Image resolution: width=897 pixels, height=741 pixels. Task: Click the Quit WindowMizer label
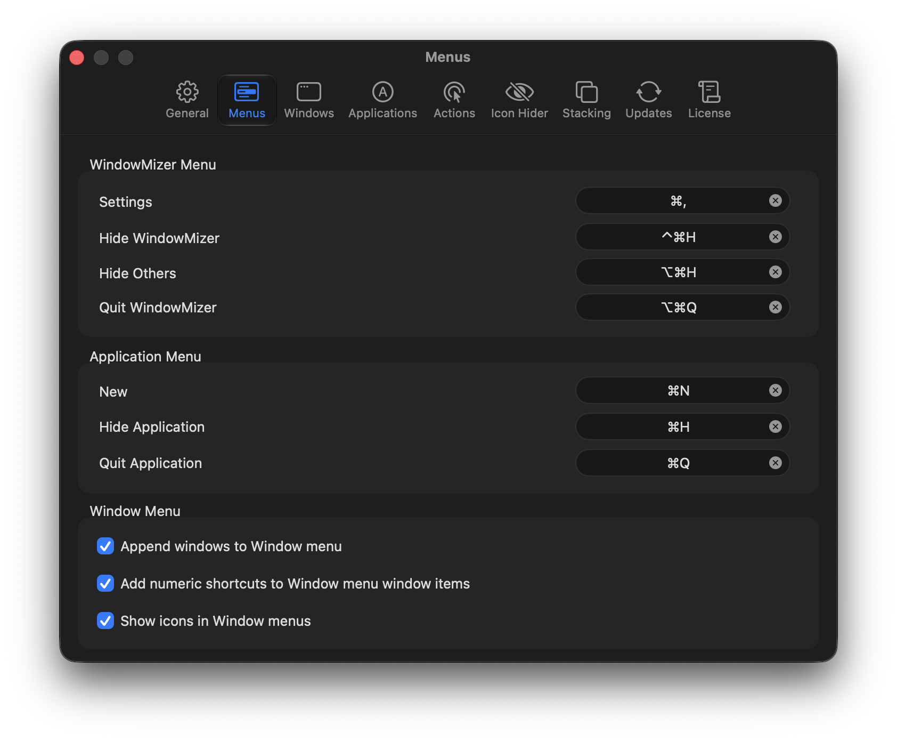tap(158, 308)
